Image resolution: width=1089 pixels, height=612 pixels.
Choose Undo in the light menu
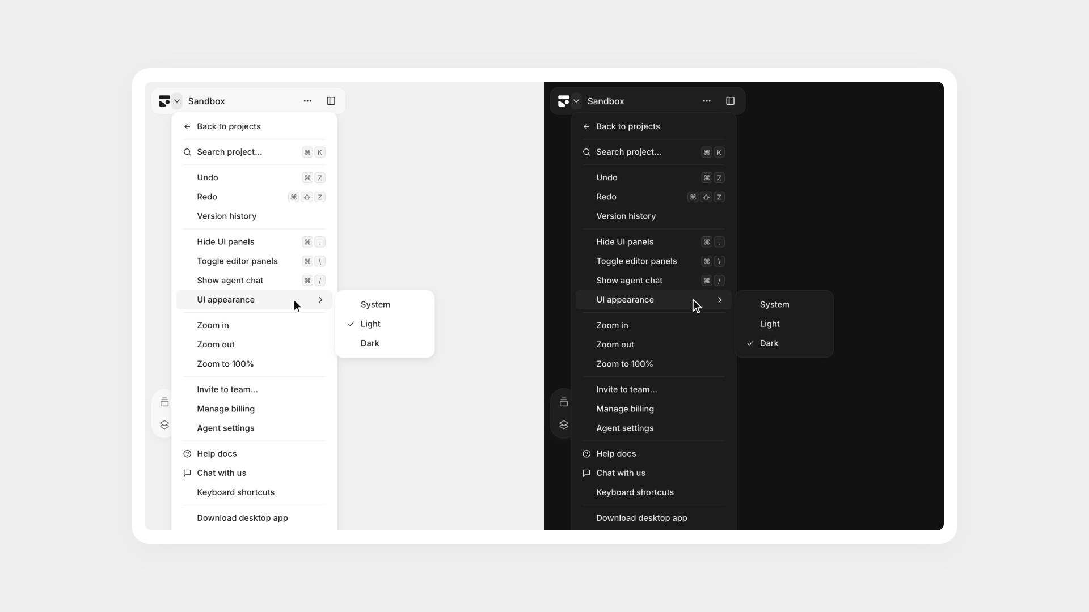[x=254, y=177]
